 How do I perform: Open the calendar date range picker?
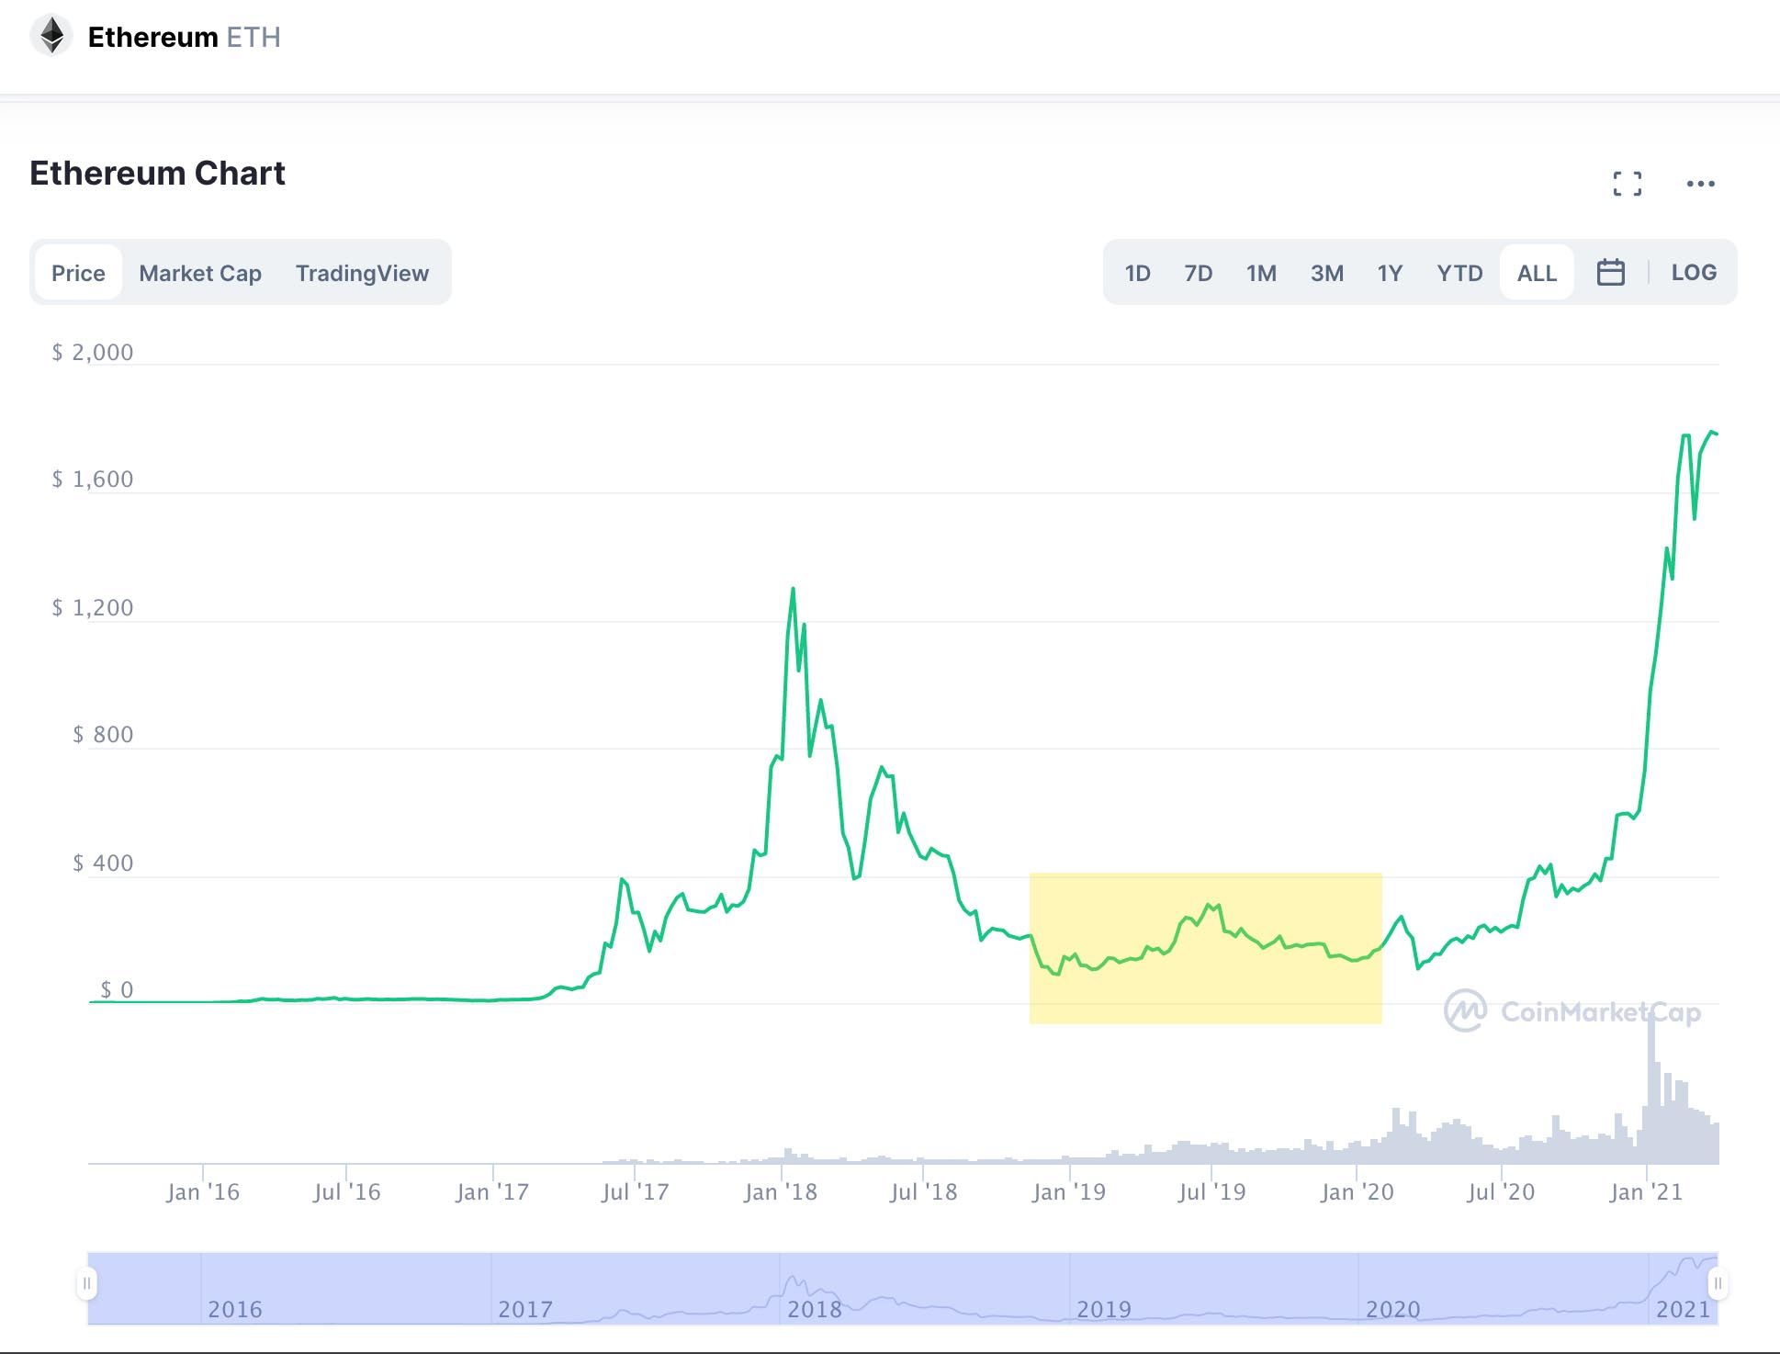pos(1610,273)
